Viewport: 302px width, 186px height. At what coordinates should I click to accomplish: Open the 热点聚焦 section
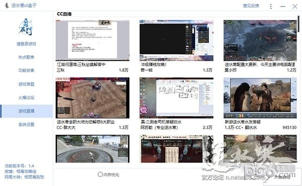click(x=26, y=57)
